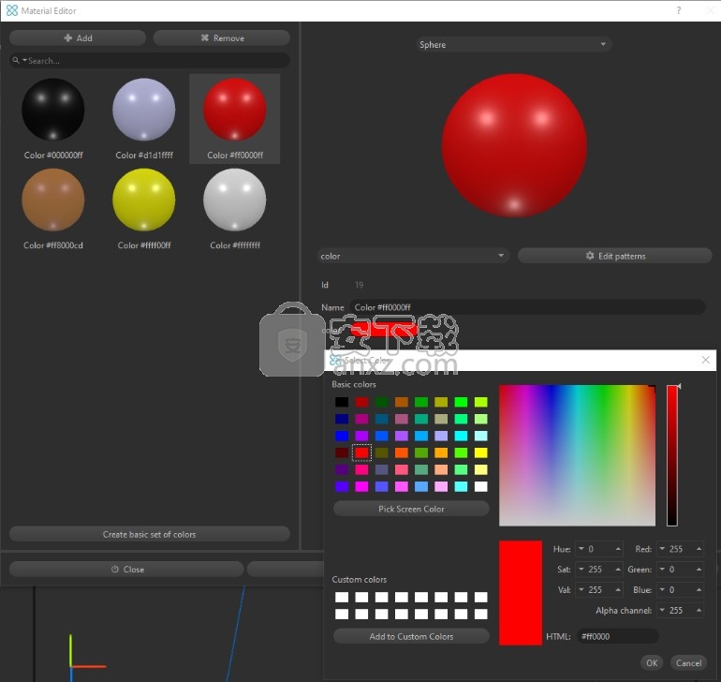The image size is (721, 682).
Task: Select the lavender Color #d1d1ffff material sphere
Action: click(x=144, y=110)
